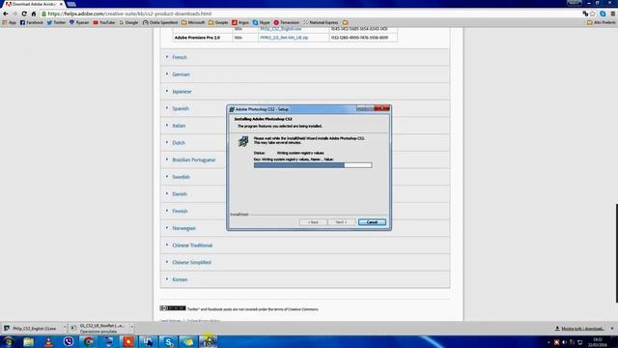Open the Twitter bookmark

(56, 22)
